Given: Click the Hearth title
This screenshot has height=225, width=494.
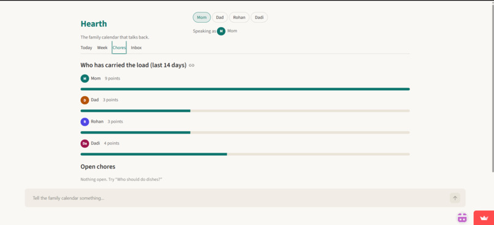Looking at the screenshot, I should pyautogui.click(x=94, y=24).
